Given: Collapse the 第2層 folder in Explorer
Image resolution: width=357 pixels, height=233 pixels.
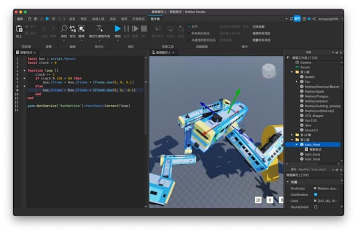Looking at the screenshot, I should click(292, 140).
